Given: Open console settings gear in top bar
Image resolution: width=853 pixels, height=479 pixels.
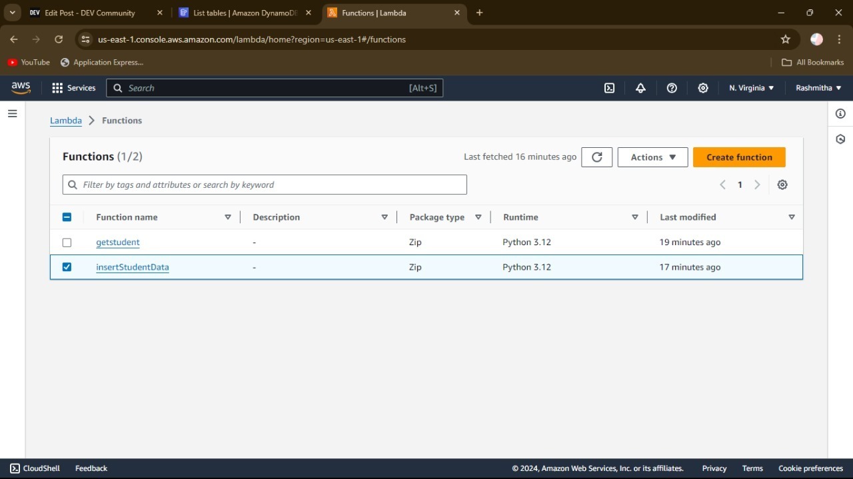Looking at the screenshot, I should (x=703, y=88).
